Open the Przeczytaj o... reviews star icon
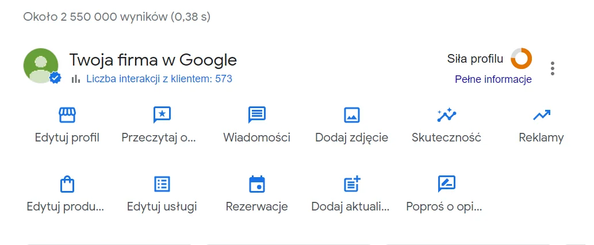Viewport: 594px width, 245px height. point(162,115)
